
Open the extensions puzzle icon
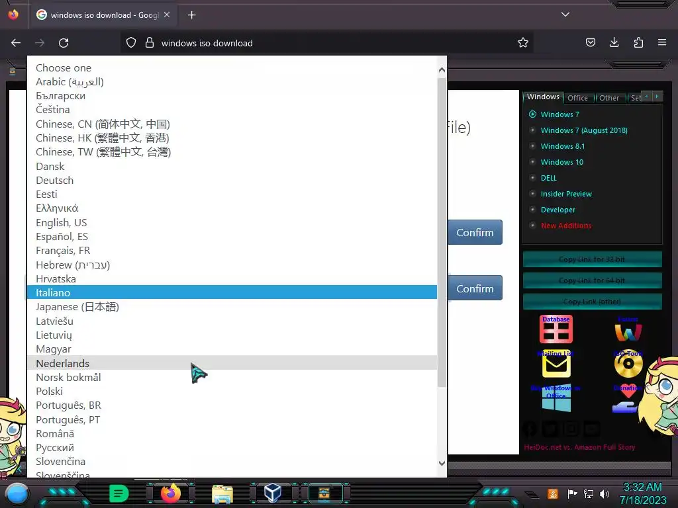[638, 43]
